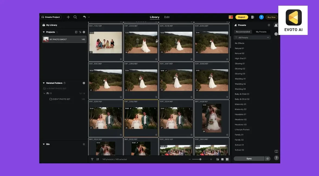Adjust the thumbnail size slider
Screen dimensions: 319x176
coord(200,159)
